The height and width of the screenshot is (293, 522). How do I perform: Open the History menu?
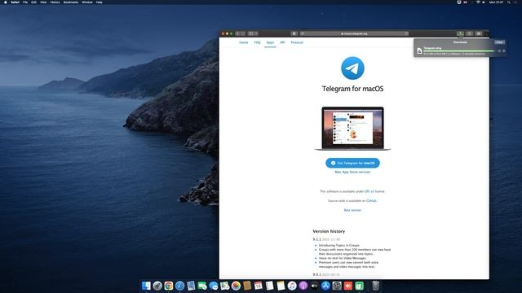tap(55, 2)
